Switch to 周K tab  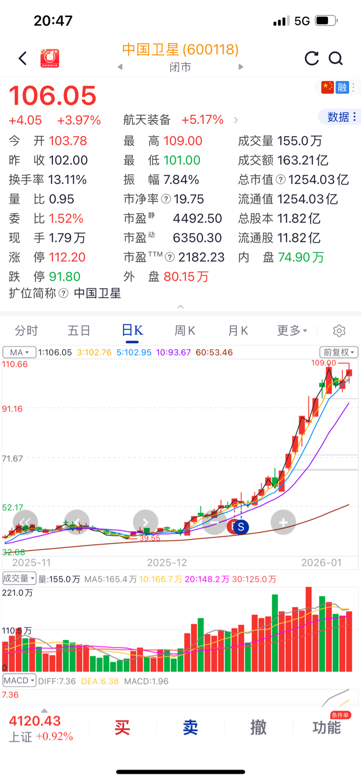[185, 331]
